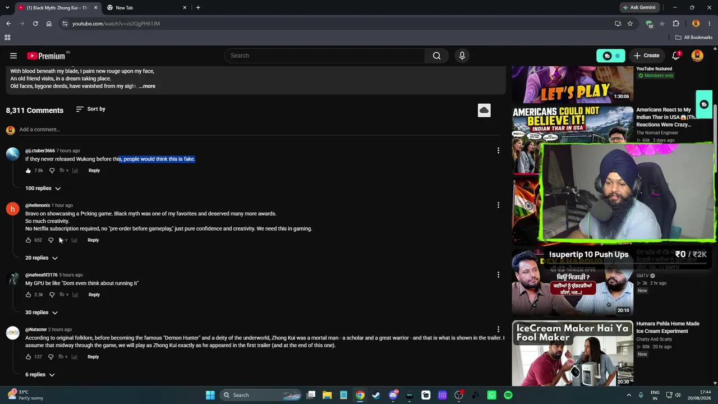Click the address bar URL
Viewport: 718px width, 404px height.
[x=116, y=24]
